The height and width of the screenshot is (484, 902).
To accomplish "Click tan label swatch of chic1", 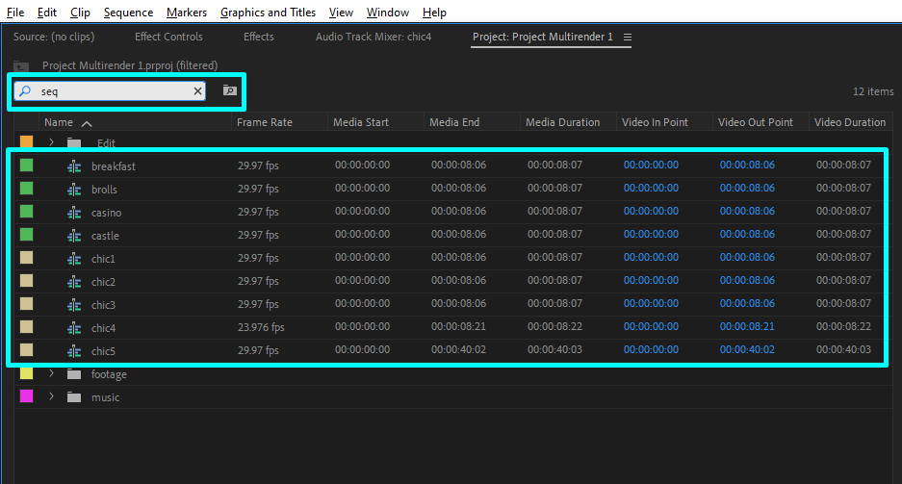I will click(26, 258).
